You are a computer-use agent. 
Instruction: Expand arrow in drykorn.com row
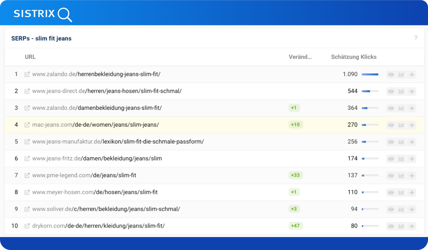[411, 226]
